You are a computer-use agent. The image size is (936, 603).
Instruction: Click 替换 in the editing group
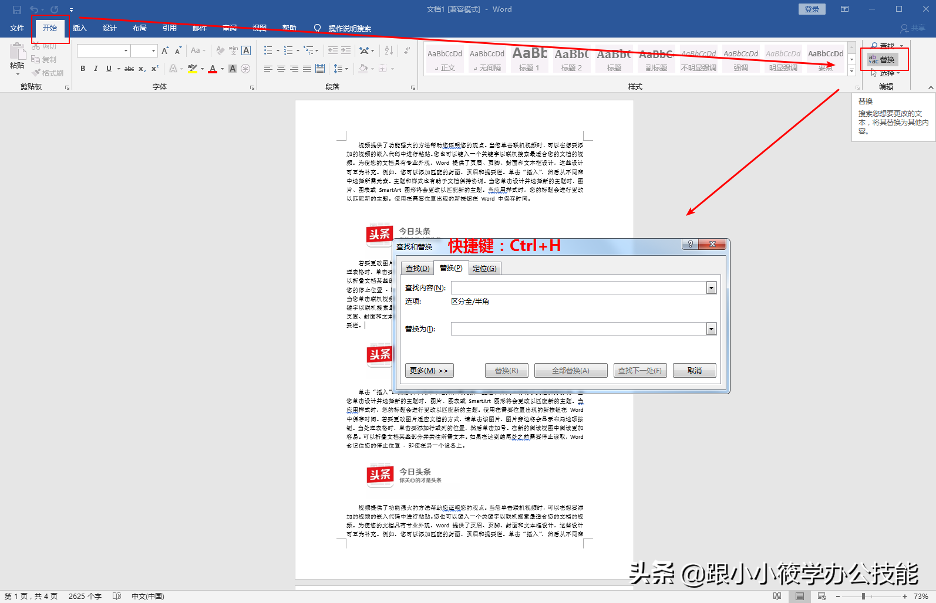point(883,60)
